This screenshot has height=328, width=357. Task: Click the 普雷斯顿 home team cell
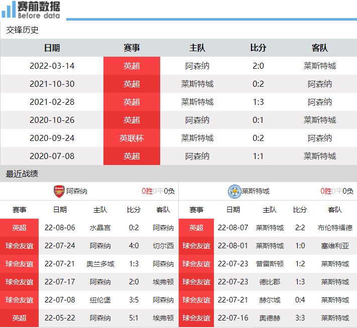coord(270,264)
